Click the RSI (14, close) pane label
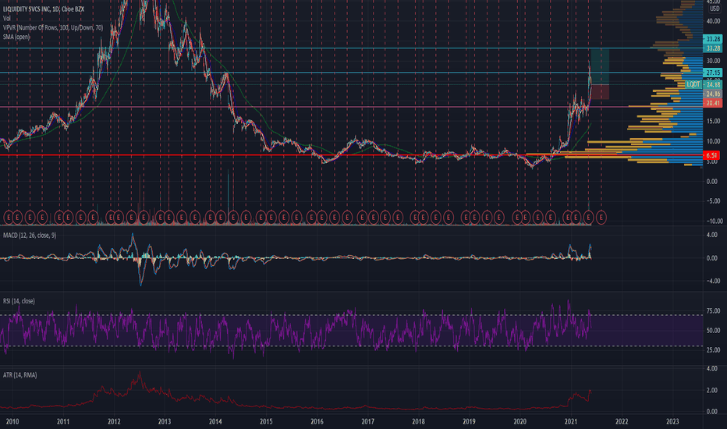This screenshot has height=429, width=727. 19,301
